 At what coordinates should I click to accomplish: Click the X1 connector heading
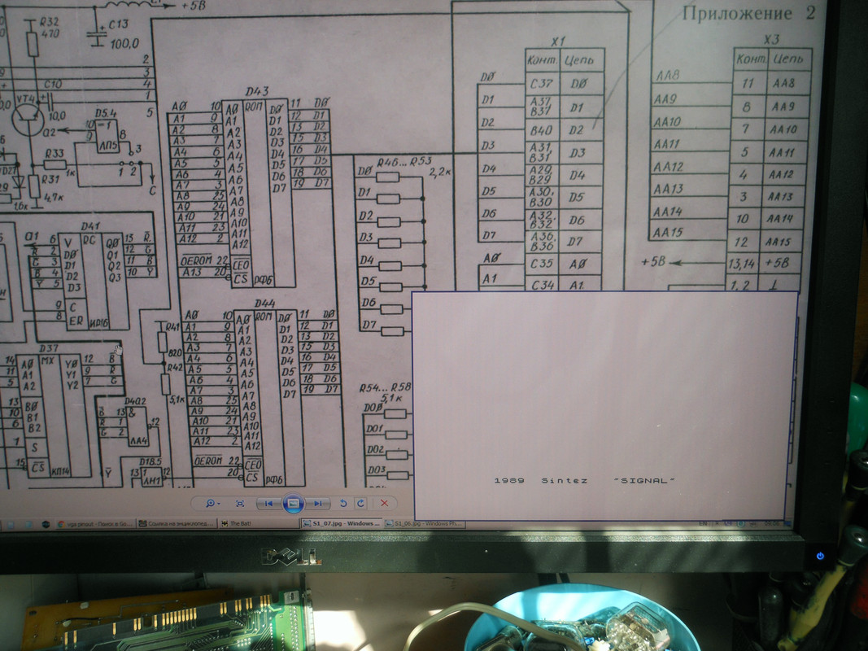pos(558,42)
